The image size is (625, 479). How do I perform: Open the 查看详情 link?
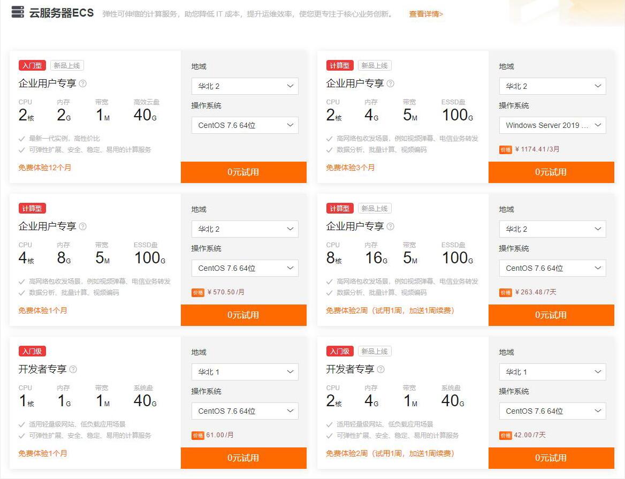coord(426,14)
